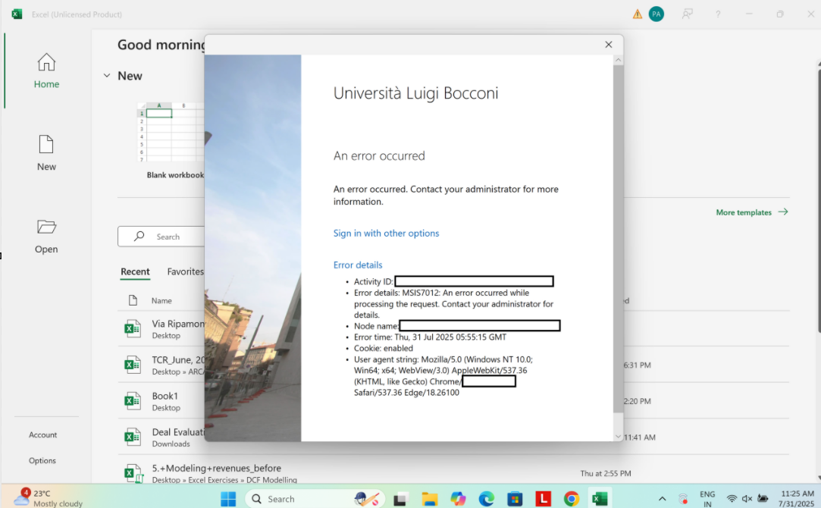Click Sign in with other options
Image resolution: width=821 pixels, height=508 pixels.
click(x=386, y=233)
